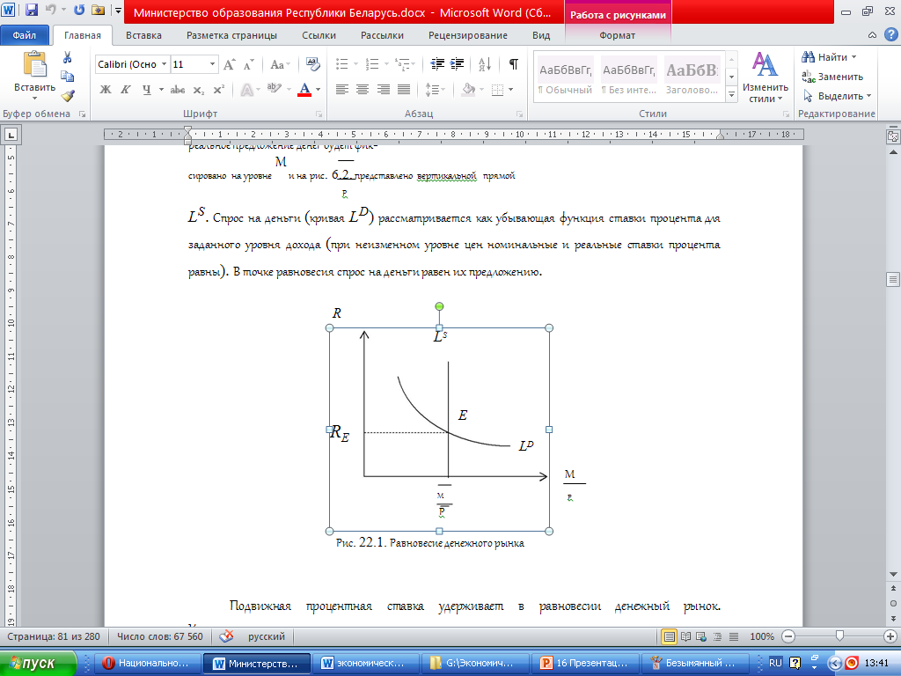Viewport: 901px width, 676px height.
Task: Open the line spacing dropdown
Action: click(x=435, y=90)
